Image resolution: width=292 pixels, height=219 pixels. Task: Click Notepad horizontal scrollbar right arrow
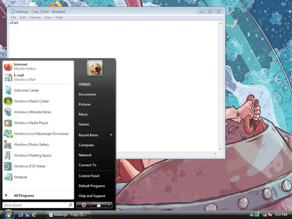coord(216,154)
